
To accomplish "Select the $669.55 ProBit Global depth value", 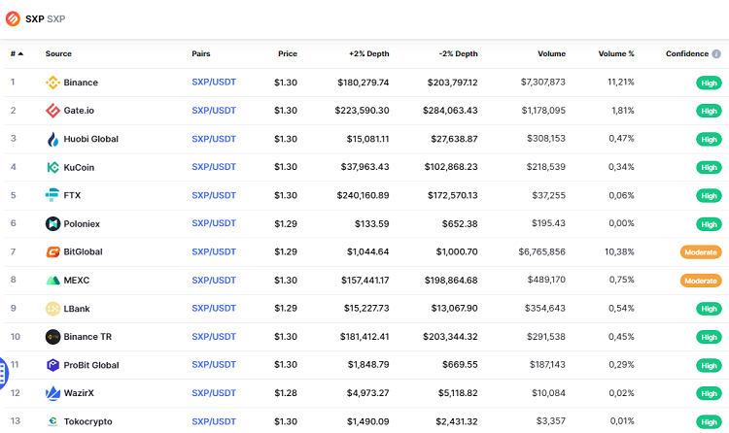I will (x=460, y=365).
